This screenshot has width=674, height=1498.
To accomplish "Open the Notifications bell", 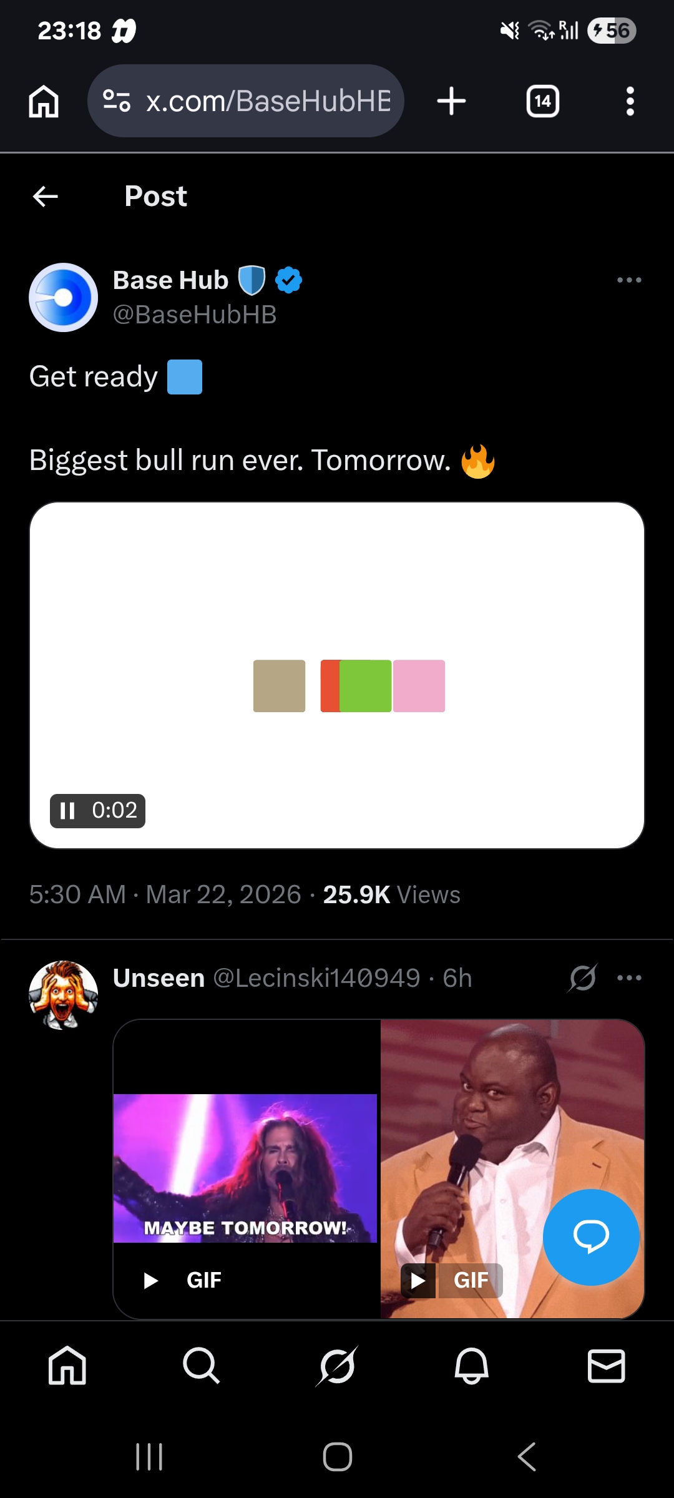I will click(472, 1366).
